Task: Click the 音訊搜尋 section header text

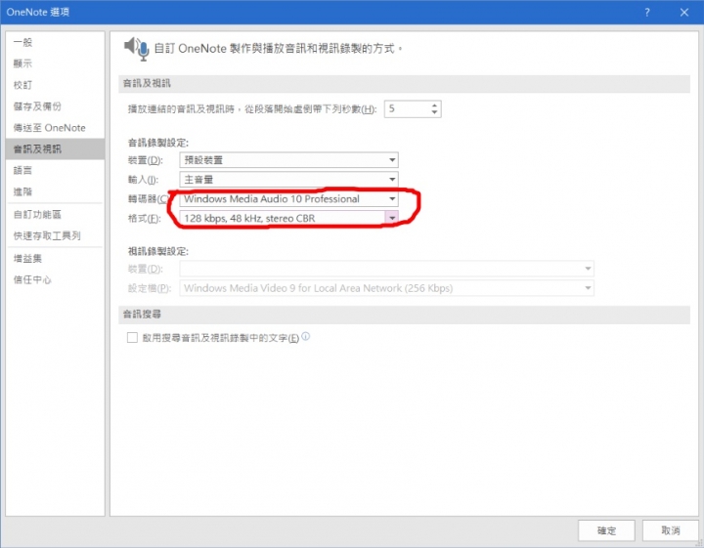Action: click(x=142, y=315)
